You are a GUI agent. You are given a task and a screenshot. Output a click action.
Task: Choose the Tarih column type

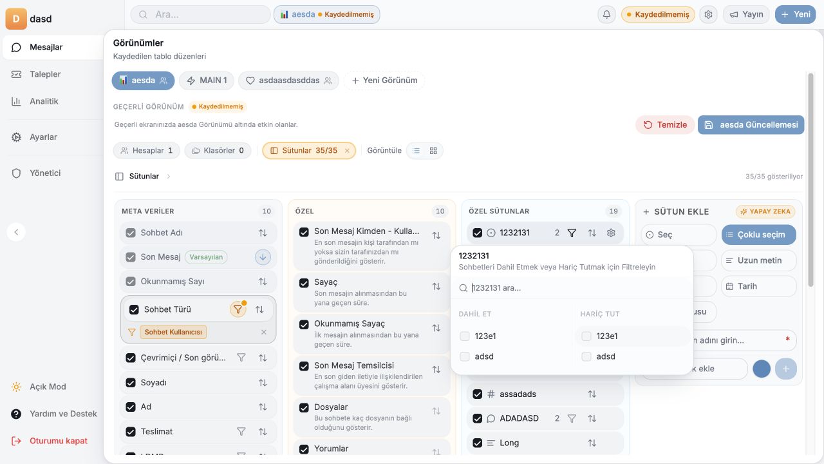(x=758, y=286)
